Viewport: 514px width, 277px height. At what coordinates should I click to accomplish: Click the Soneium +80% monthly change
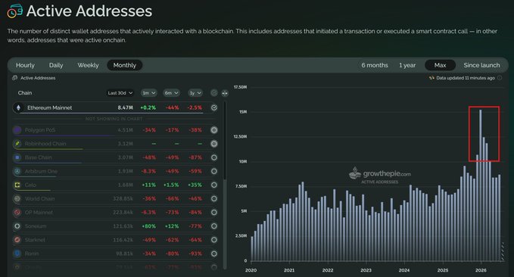[x=149, y=226]
